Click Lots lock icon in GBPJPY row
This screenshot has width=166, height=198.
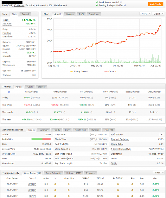(x=55, y=196)
